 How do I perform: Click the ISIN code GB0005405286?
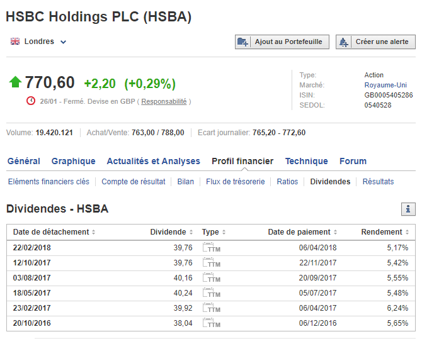tap(389, 95)
